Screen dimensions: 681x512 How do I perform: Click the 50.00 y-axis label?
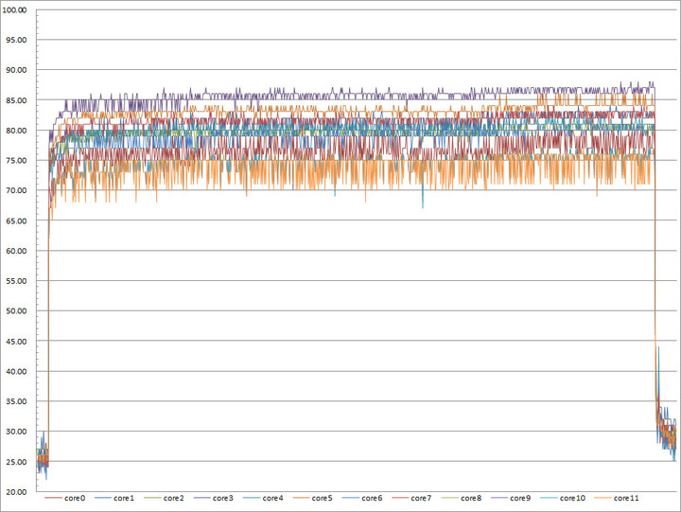click(x=16, y=310)
